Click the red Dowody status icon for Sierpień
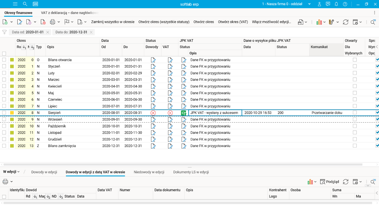Viewport: 379px width, 205px height. [153, 113]
